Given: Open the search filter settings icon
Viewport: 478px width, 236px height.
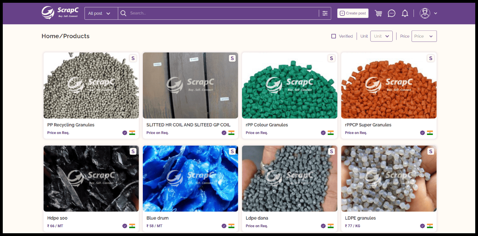Looking at the screenshot, I should [x=325, y=13].
